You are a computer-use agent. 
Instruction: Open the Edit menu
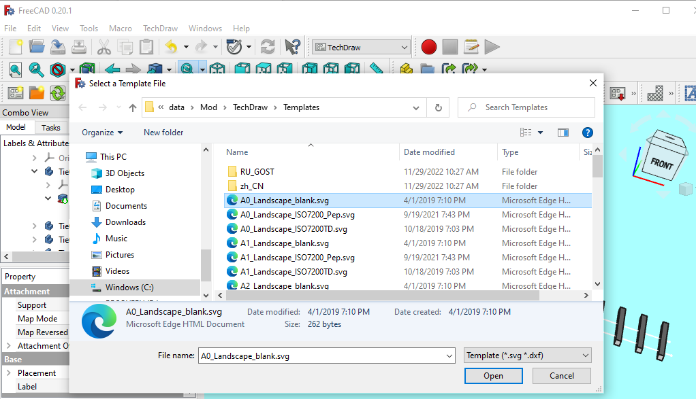(34, 29)
